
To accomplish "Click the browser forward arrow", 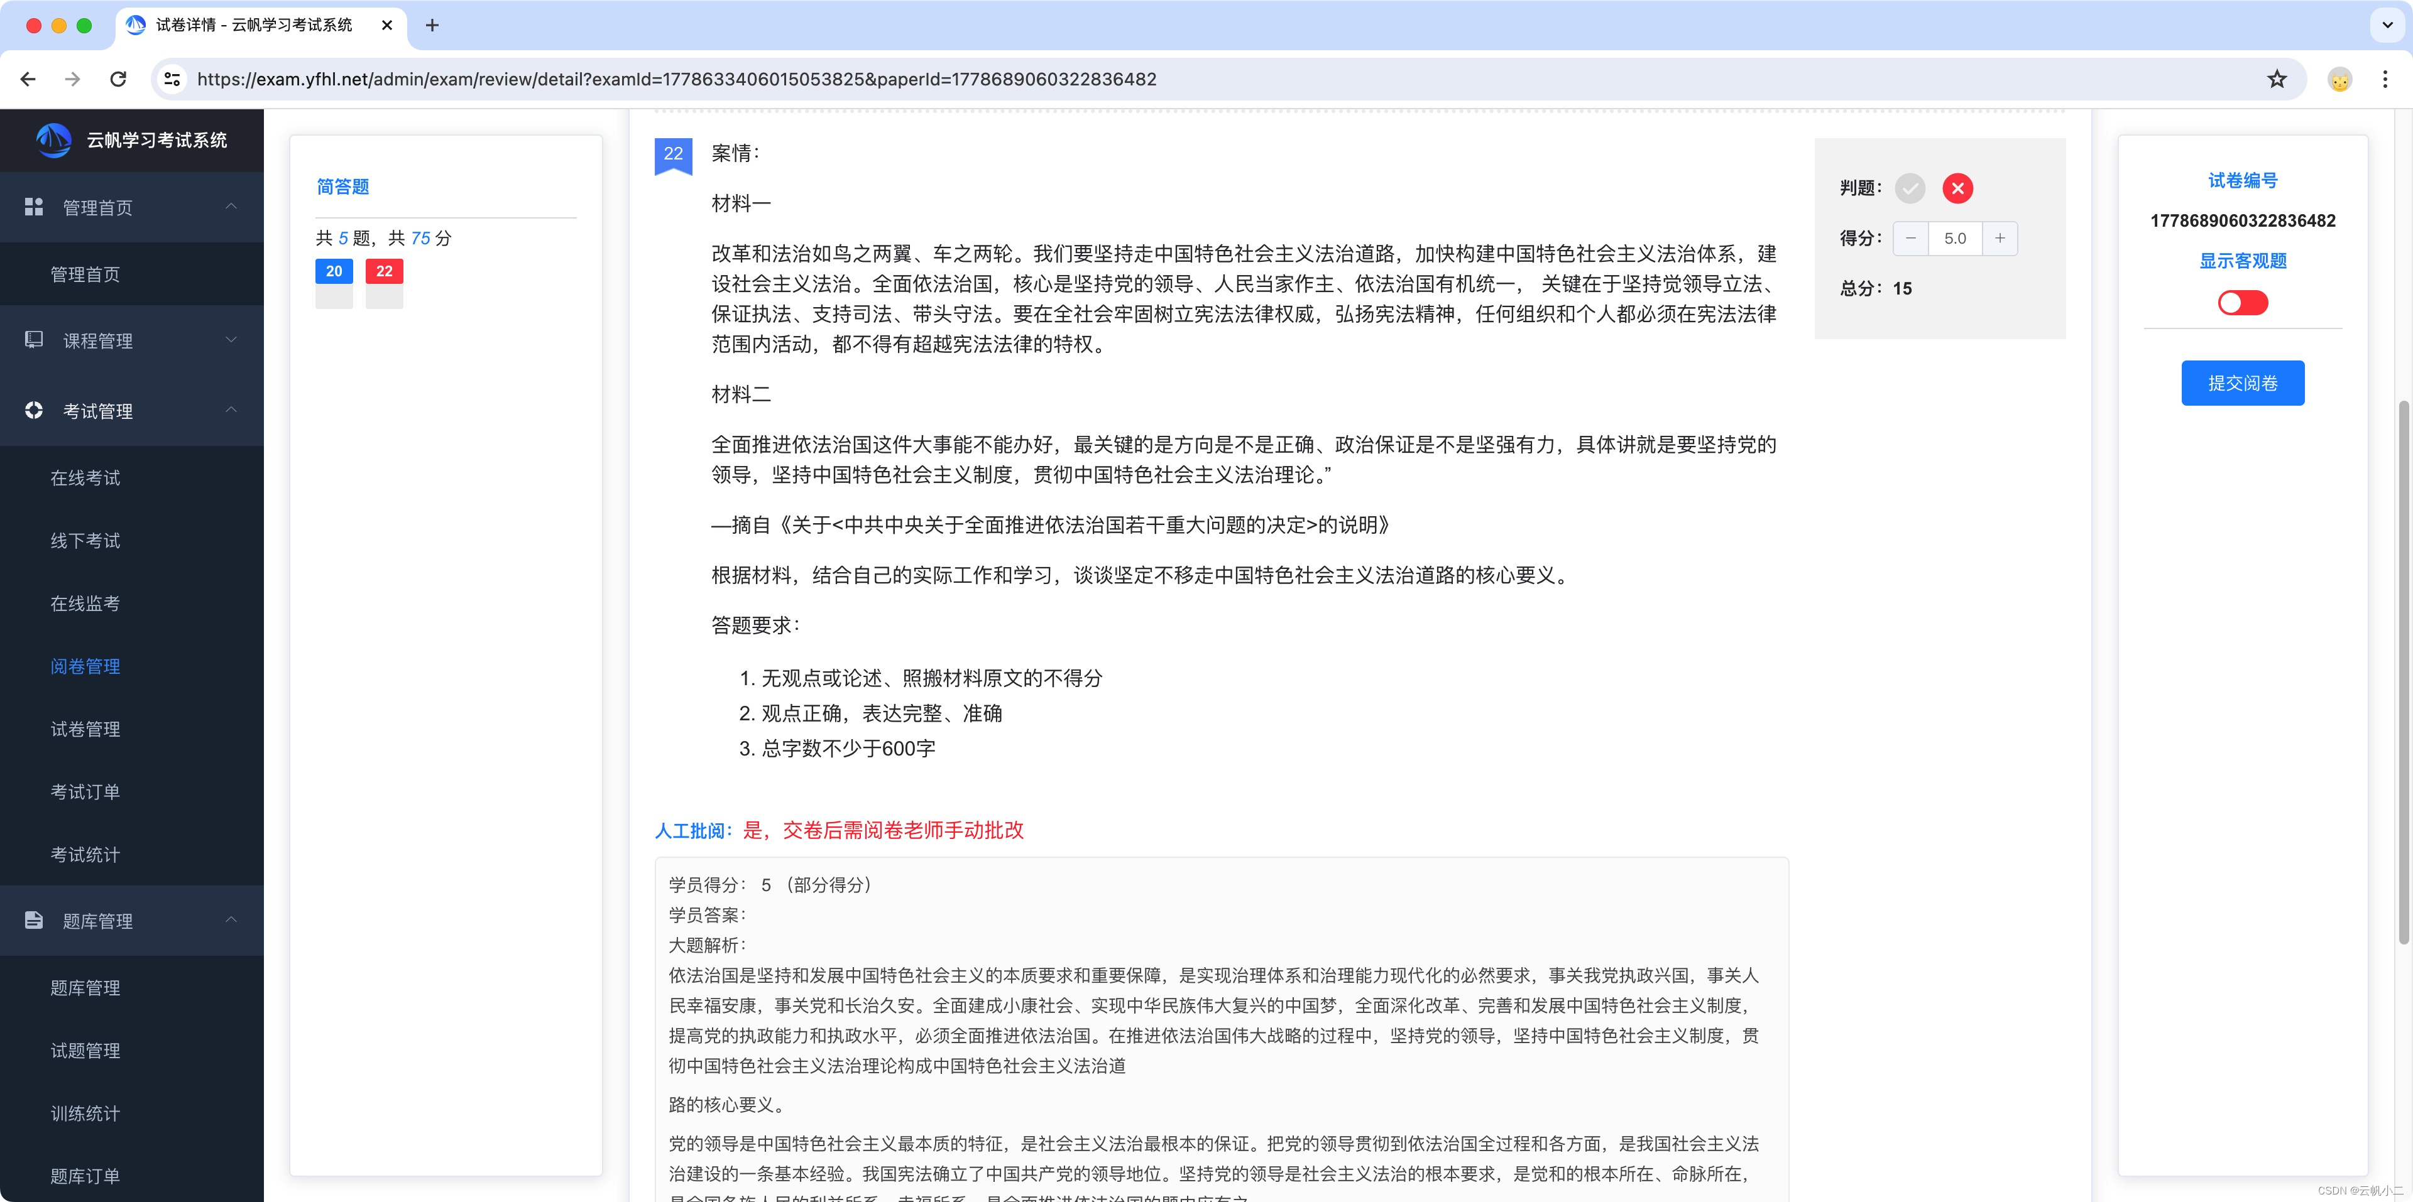I will click(x=72, y=79).
